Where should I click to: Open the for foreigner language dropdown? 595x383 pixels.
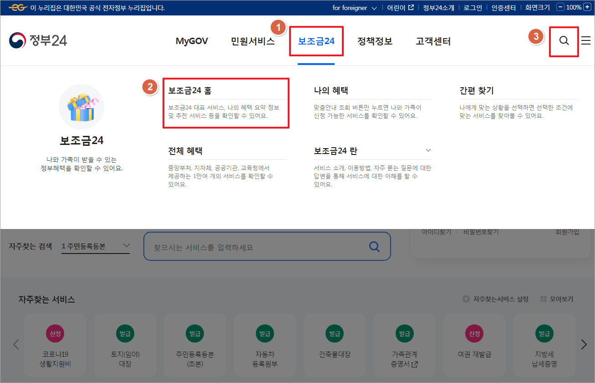[355, 7]
